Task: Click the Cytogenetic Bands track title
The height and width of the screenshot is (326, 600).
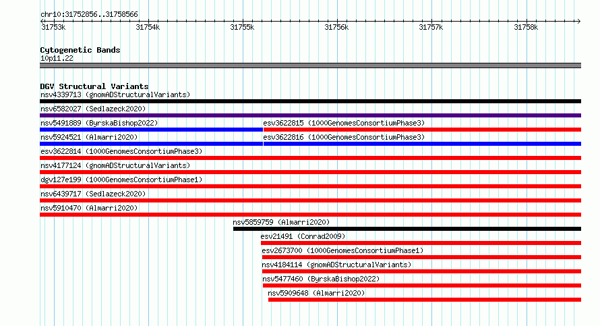Action: pos(80,50)
